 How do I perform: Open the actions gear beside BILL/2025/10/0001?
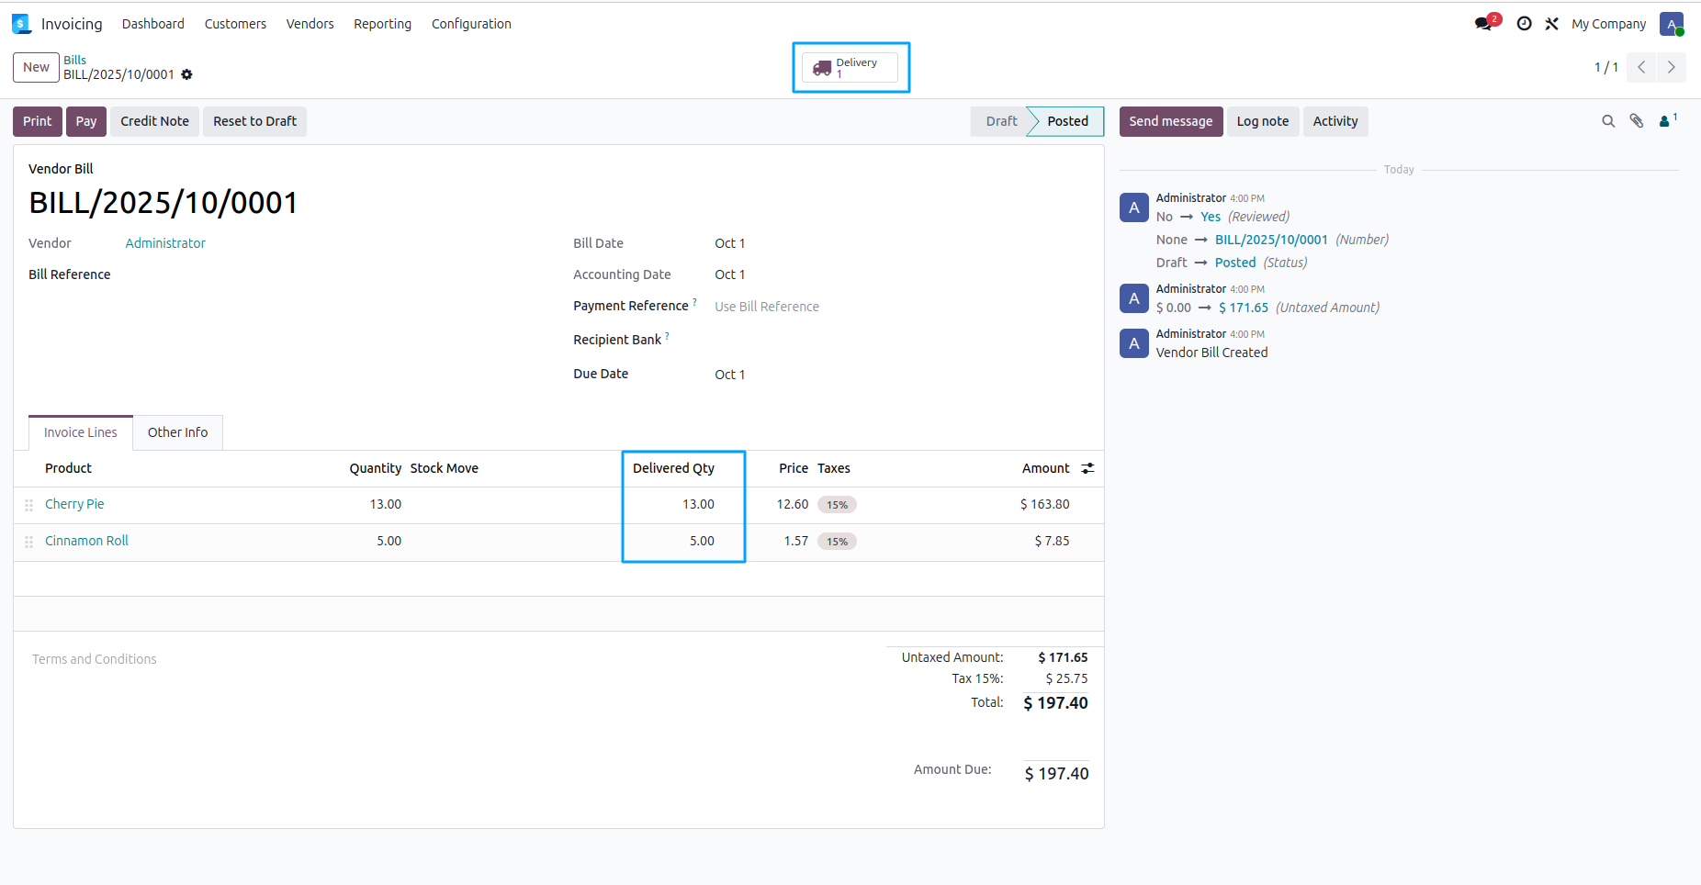(x=187, y=74)
